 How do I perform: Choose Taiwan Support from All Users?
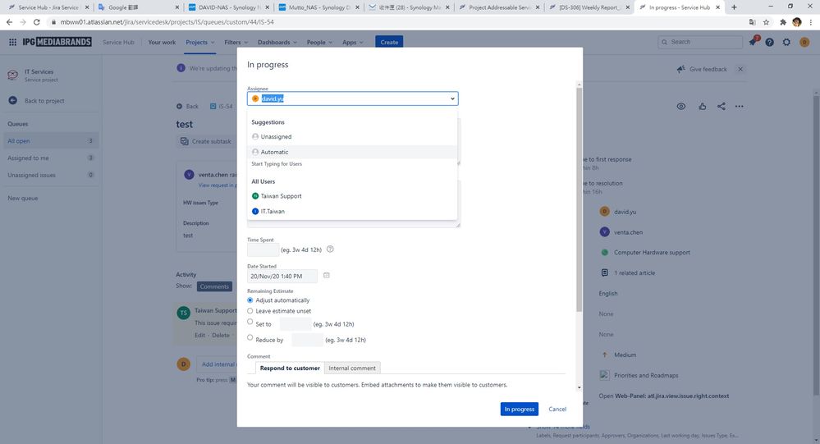pyautogui.click(x=352, y=196)
